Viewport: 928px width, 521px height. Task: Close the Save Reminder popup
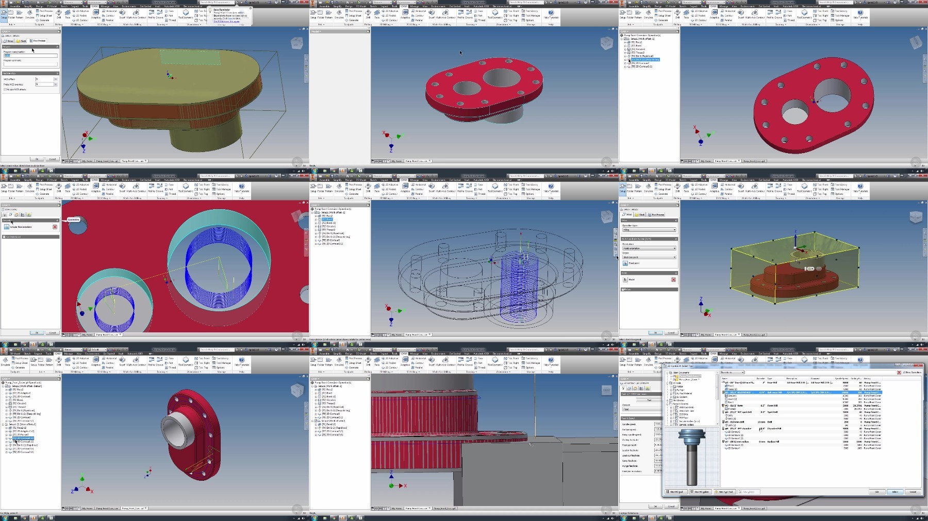point(251,8)
